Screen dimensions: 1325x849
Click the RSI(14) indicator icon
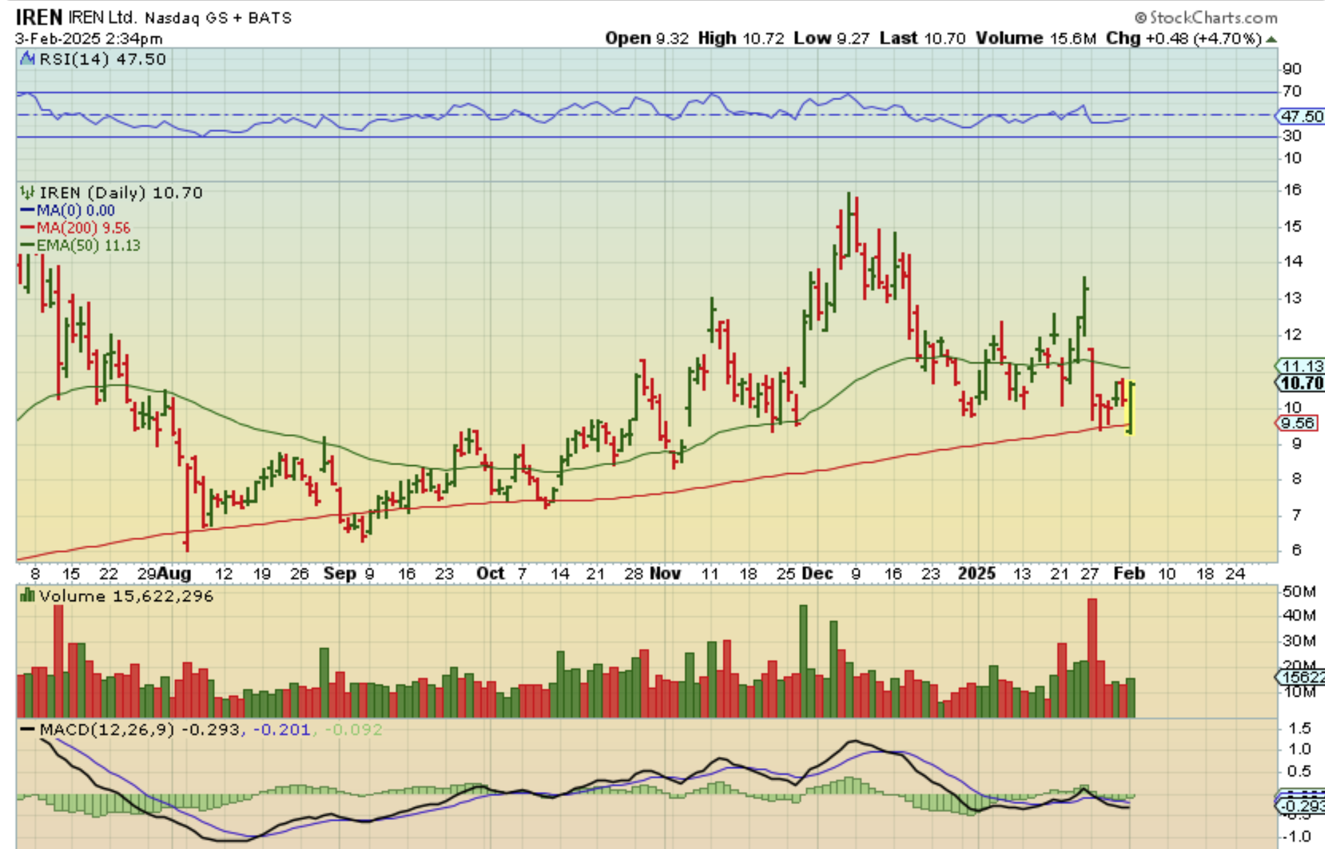(x=27, y=59)
